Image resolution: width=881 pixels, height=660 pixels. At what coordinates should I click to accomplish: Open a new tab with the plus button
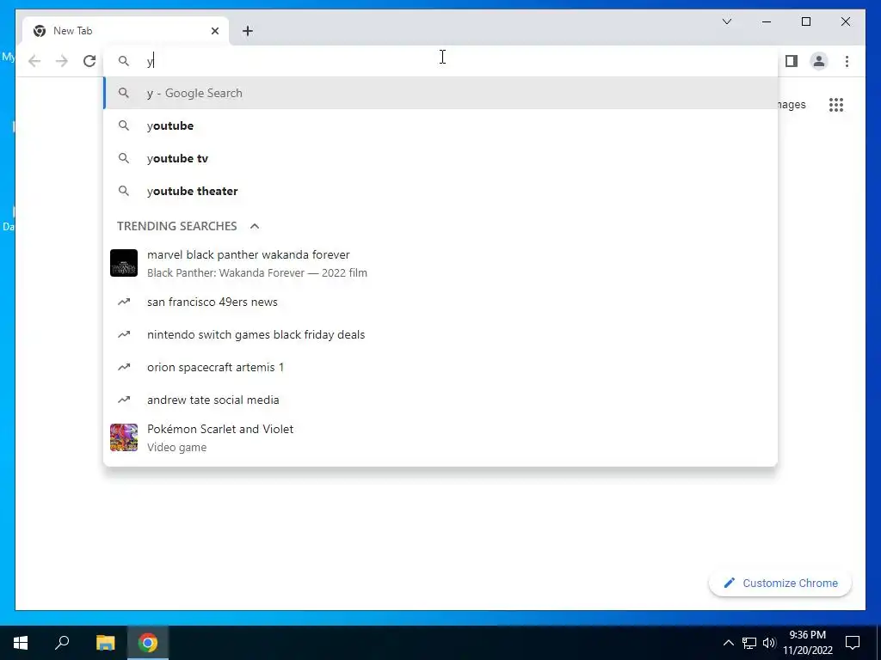(248, 31)
